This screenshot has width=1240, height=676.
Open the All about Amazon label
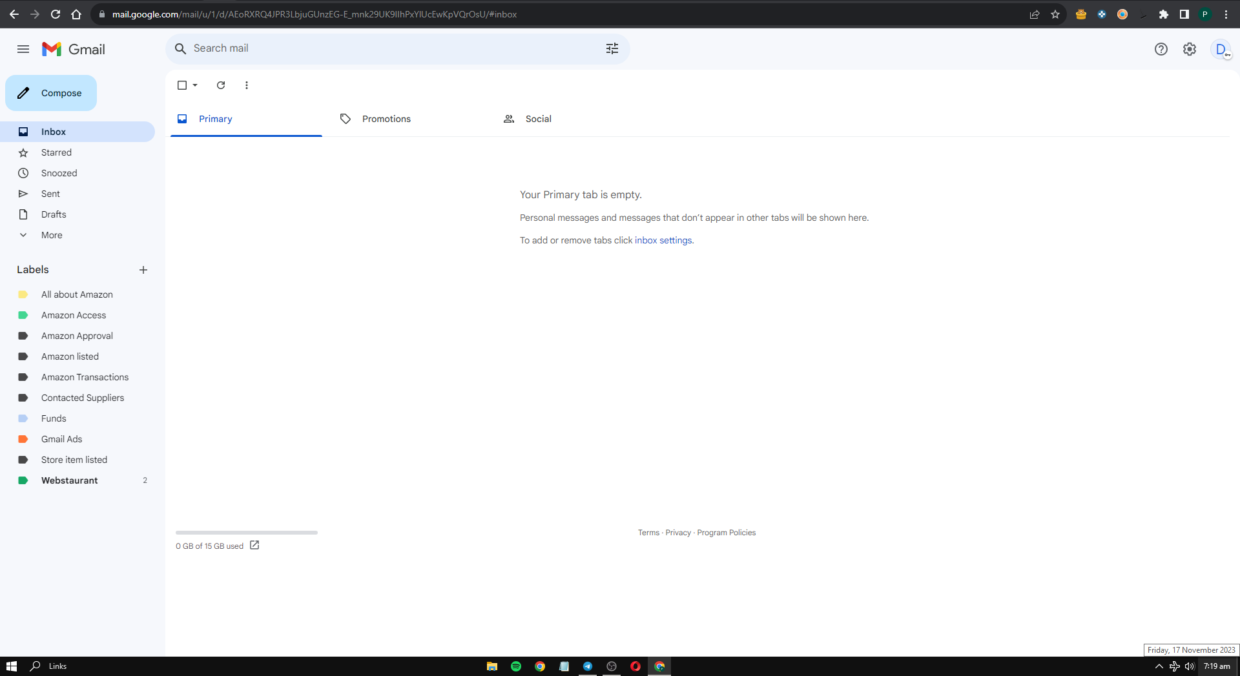pos(77,294)
